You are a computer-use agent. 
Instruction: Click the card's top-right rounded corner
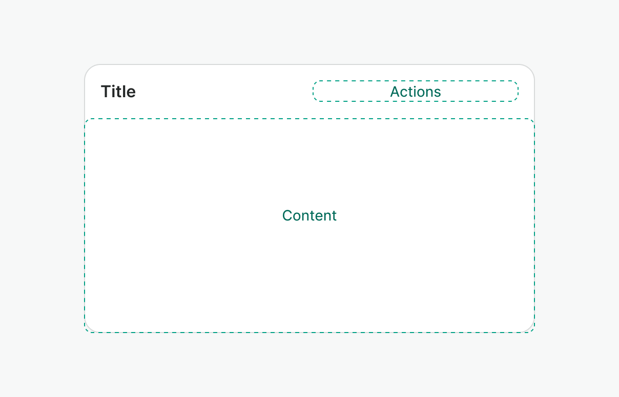click(x=530, y=69)
